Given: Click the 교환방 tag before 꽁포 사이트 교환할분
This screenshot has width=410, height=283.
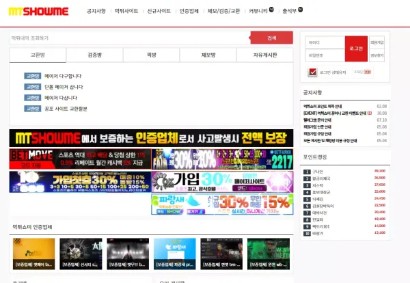Looking at the screenshot, I should (32, 109).
